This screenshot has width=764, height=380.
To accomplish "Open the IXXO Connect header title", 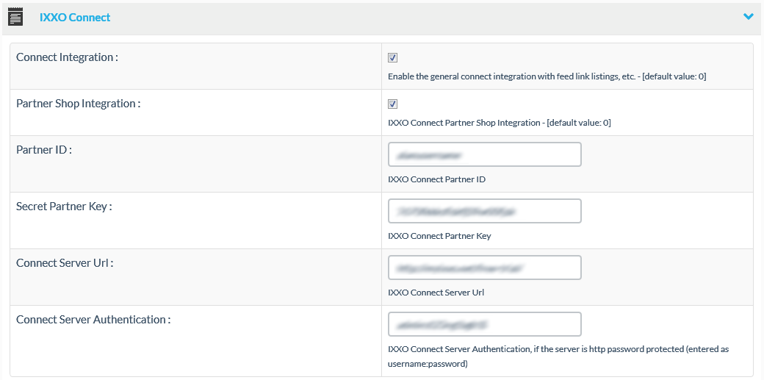I will pos(75,17).
